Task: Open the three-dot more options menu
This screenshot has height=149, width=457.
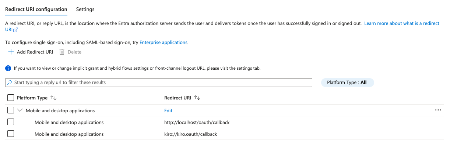Action: [x=438, y=110]
